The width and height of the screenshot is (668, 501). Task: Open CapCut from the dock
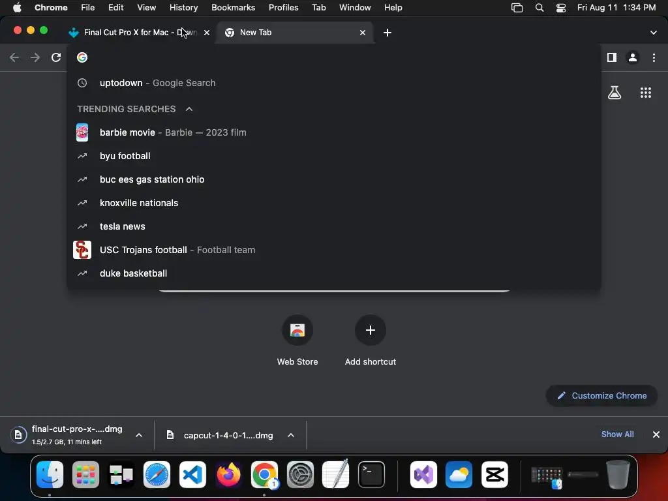494,475
